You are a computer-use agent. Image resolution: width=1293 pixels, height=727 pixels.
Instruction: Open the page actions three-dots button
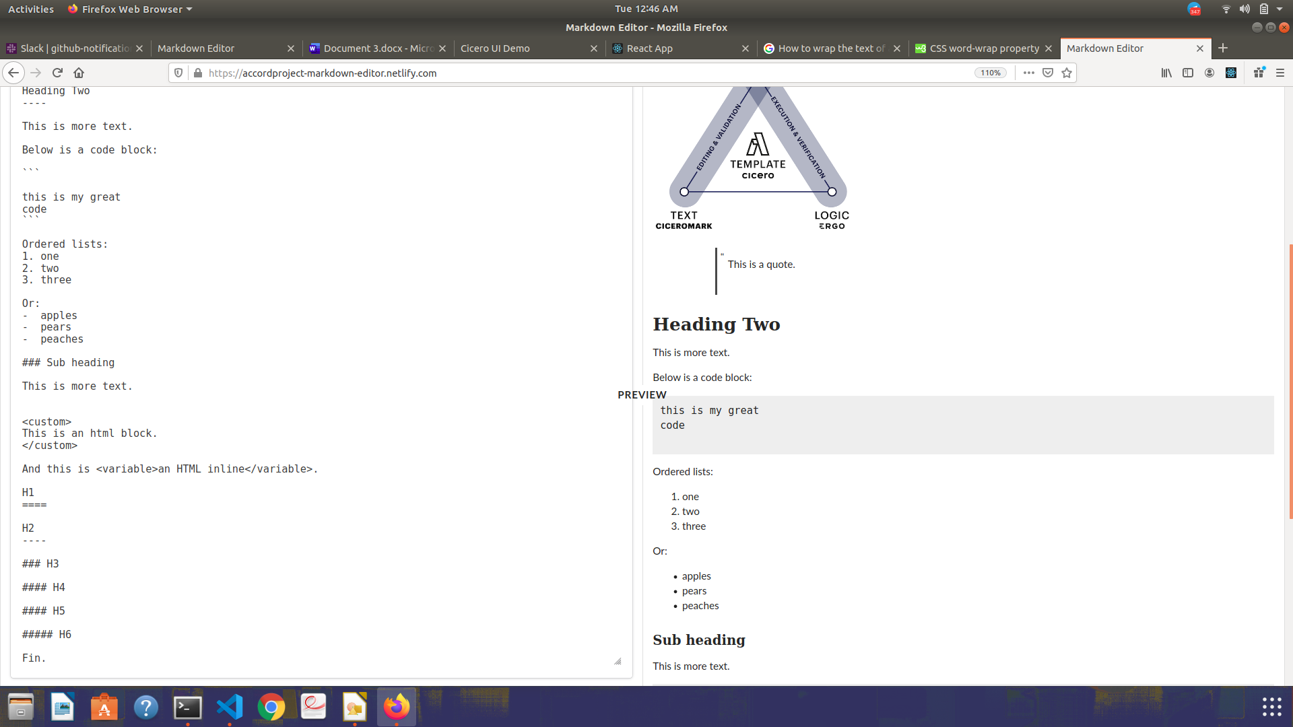click(x=1028, y=73)
